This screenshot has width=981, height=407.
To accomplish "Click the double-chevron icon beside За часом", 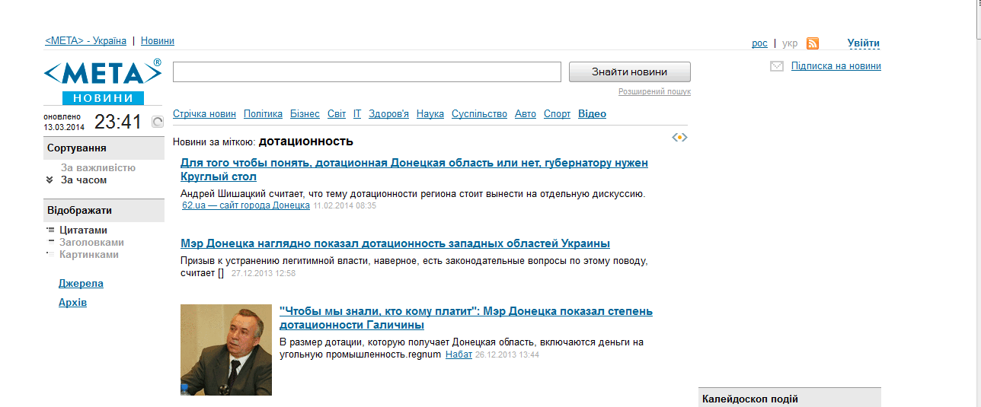I will click(x=50, y=180).
